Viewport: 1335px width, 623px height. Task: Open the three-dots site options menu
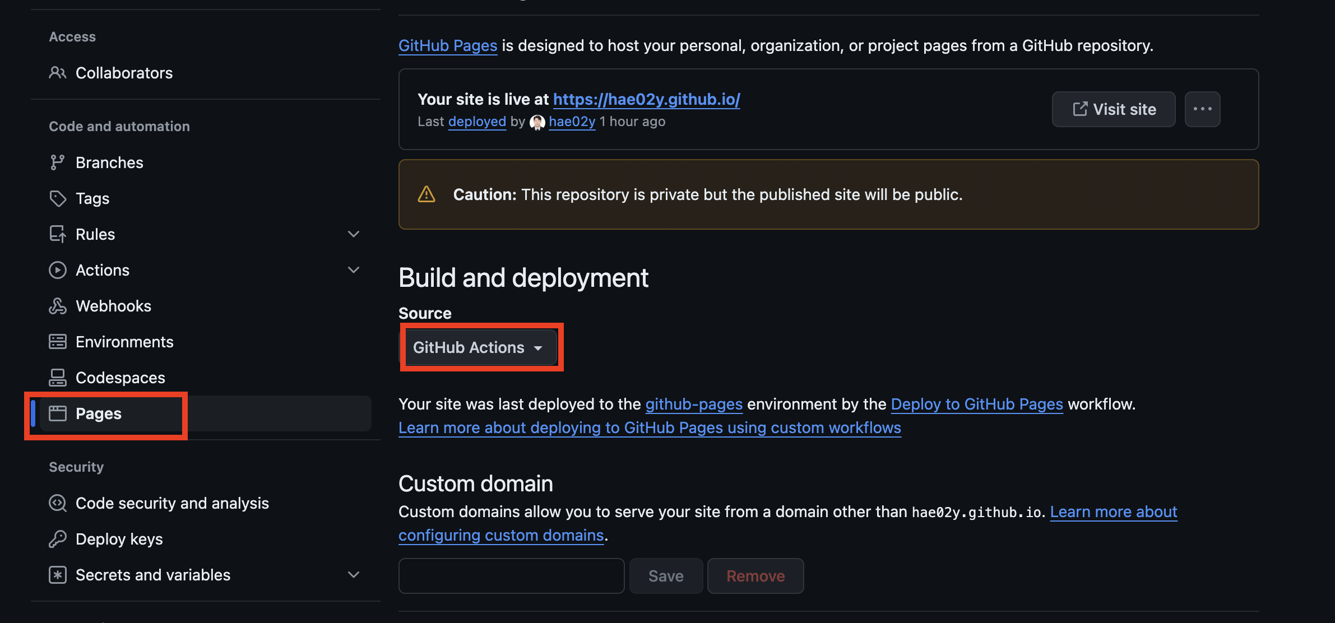1202,109
